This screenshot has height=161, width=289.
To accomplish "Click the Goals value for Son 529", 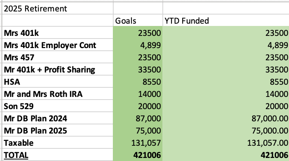I will (138, 106).
